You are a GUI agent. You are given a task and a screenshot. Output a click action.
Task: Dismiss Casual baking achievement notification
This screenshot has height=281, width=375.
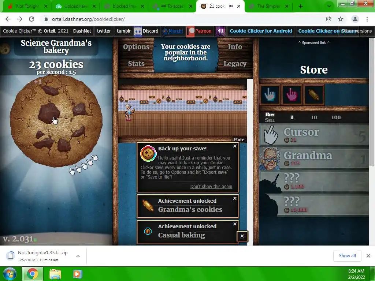tap(235, 224)
